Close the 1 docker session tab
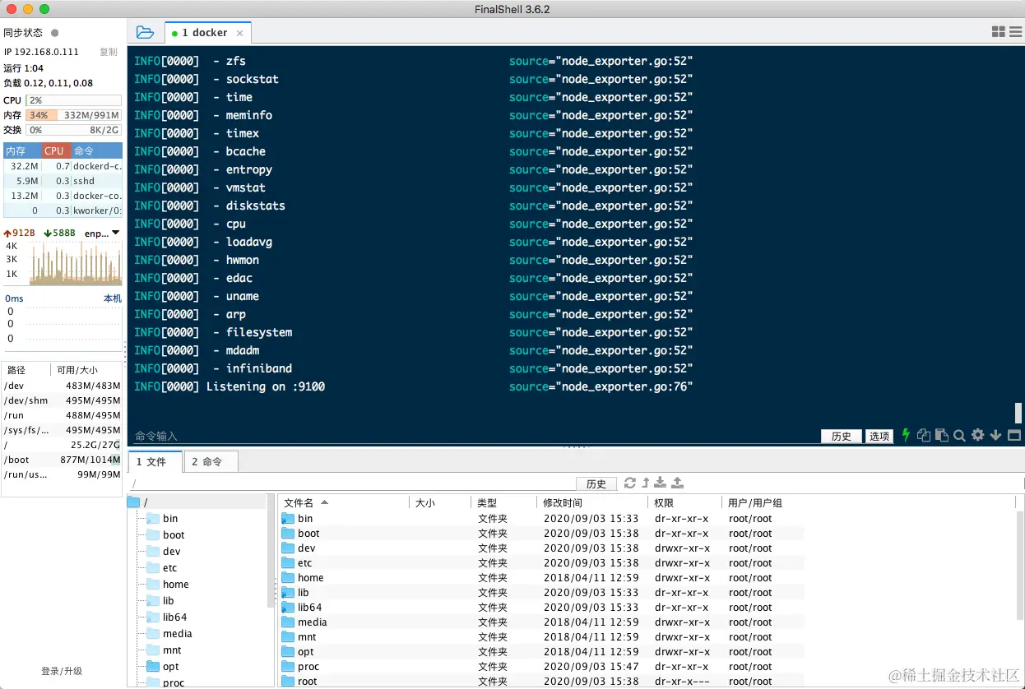This screenshot has width=1025, height=689. tap(239, 33)
